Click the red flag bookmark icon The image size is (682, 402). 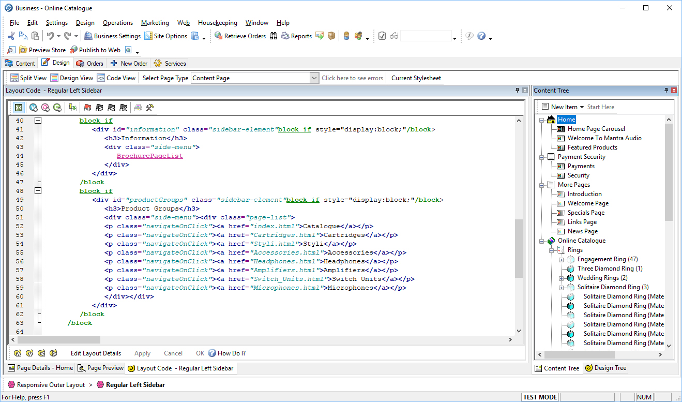[87, 108]
